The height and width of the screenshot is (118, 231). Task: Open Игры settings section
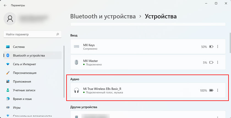coord(17,108)
